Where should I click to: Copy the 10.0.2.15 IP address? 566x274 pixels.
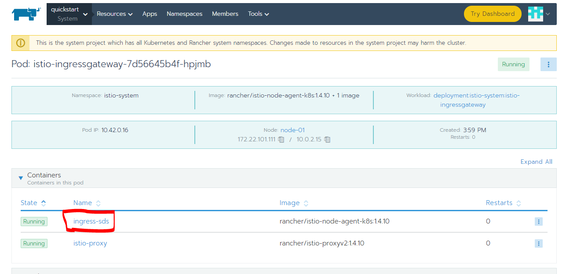(x=327, y=140)
